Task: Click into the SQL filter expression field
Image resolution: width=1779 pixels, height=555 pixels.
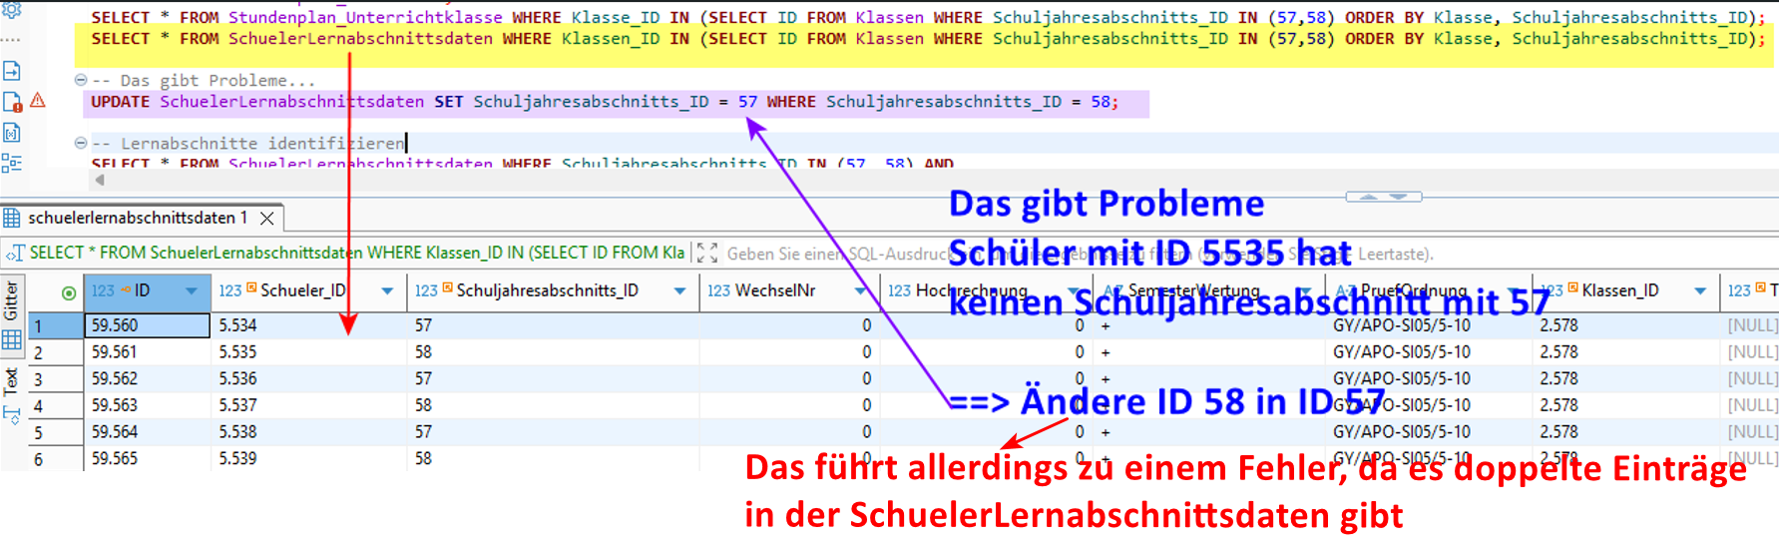Action: pos(1080,254)
